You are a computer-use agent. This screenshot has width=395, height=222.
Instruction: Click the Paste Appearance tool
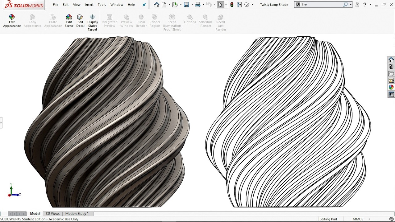[53, 21]
